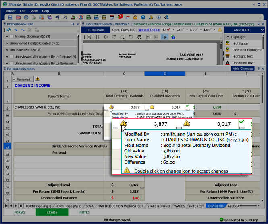This screenshot has width=268, height=224.
Task: Expand the Unreviewed Field(s) Created by node
Action: [6, 43]
